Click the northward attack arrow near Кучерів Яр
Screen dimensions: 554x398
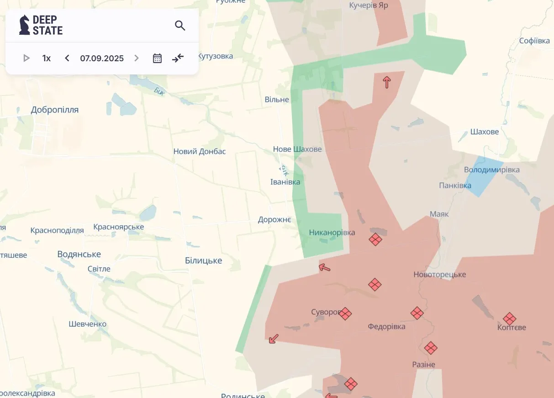click(x=387, y=82)
